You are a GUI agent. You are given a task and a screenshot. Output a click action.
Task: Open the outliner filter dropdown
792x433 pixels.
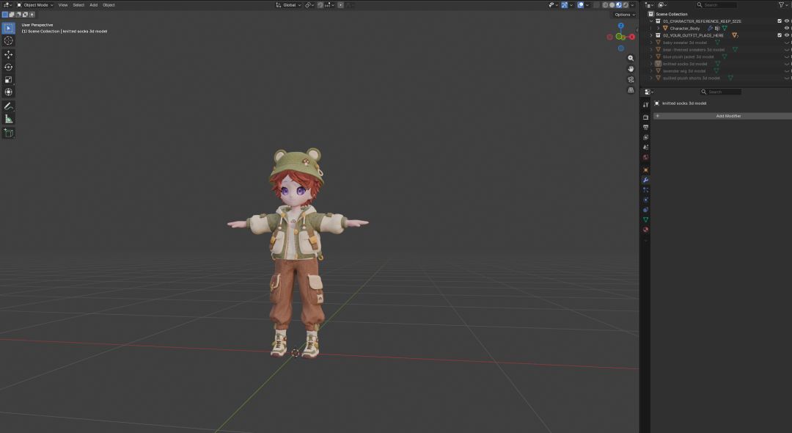pyautogui.click(x=782, y=5)
